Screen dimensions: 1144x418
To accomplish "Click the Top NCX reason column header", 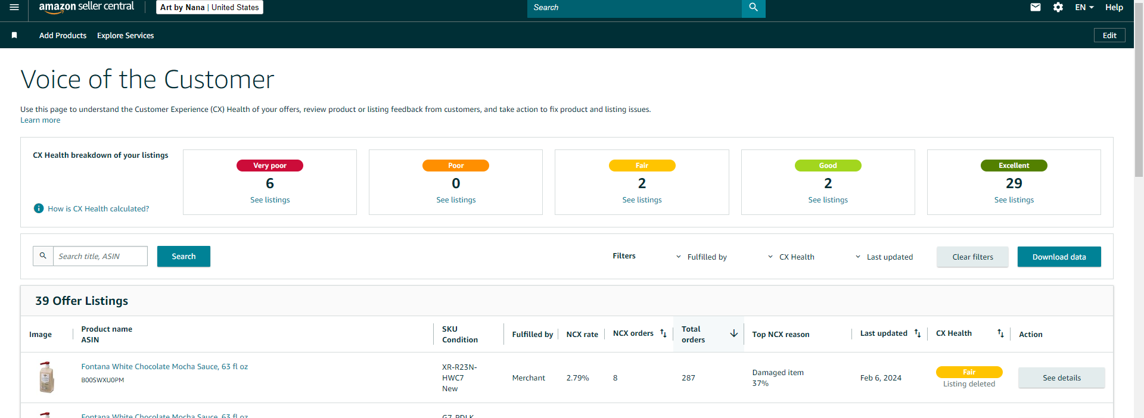I will tap(781, 334).
